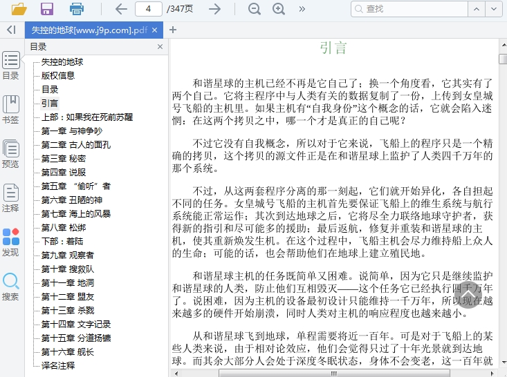This screenshot has height=377, width=507.
Task: Go to 第十二章 盟友
Action: pyautogui.click(x=67, y=297)
